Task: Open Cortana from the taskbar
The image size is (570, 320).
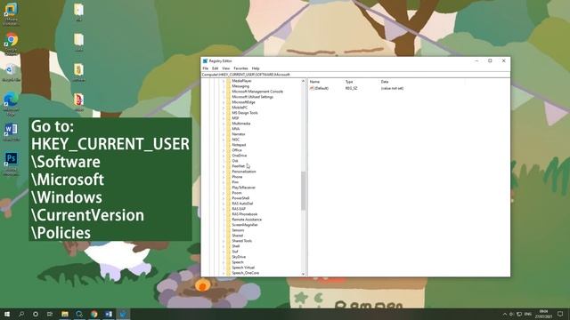Action: [x=36, y=314]
